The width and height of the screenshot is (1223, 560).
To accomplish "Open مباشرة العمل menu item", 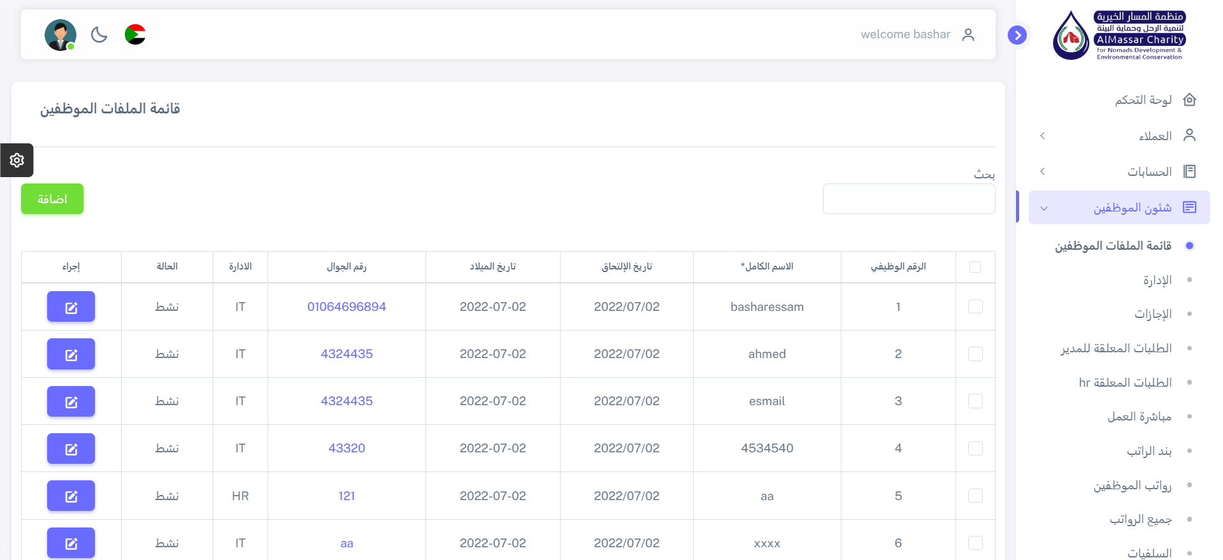I will tap(1140, 417).
